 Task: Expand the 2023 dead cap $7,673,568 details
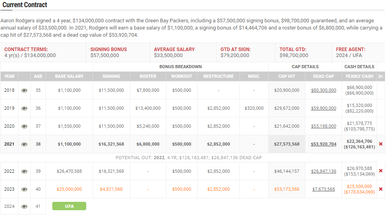[x=323, y=189]
